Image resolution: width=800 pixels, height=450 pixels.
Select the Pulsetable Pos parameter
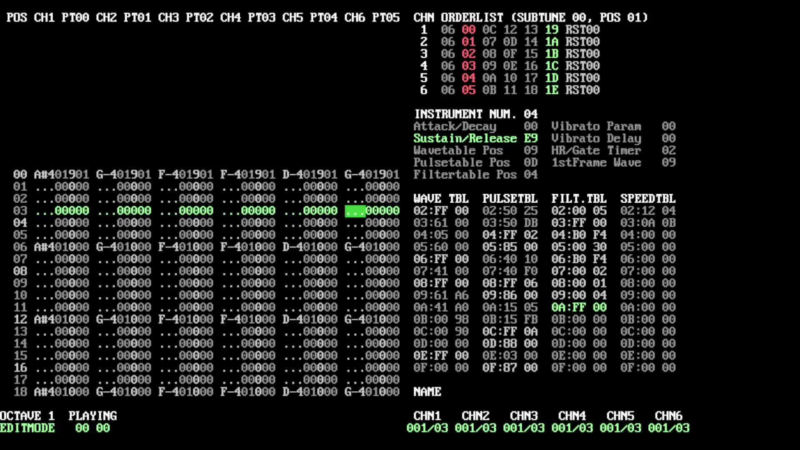click(461, 162)
